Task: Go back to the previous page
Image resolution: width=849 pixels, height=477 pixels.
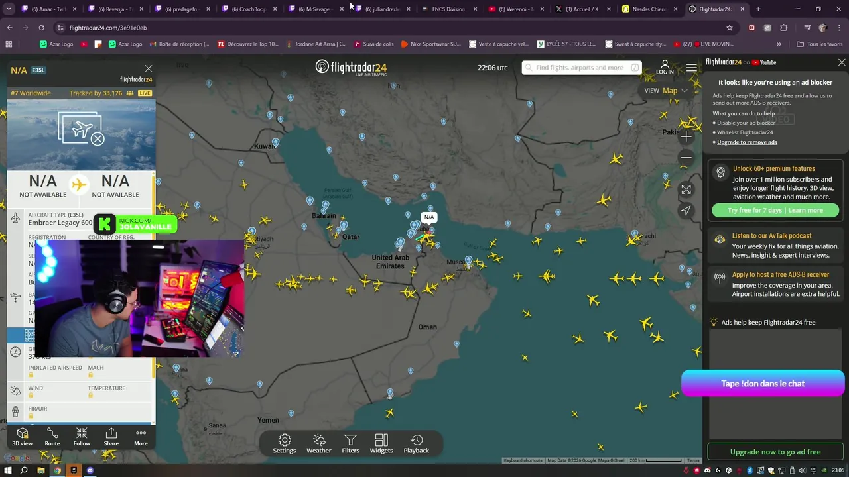Action: 9,28
